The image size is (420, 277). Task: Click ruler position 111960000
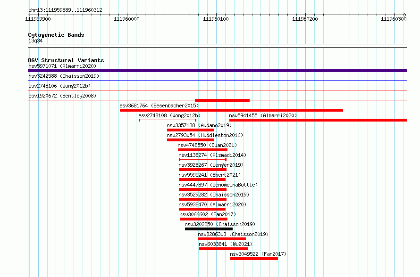[126, 19]
